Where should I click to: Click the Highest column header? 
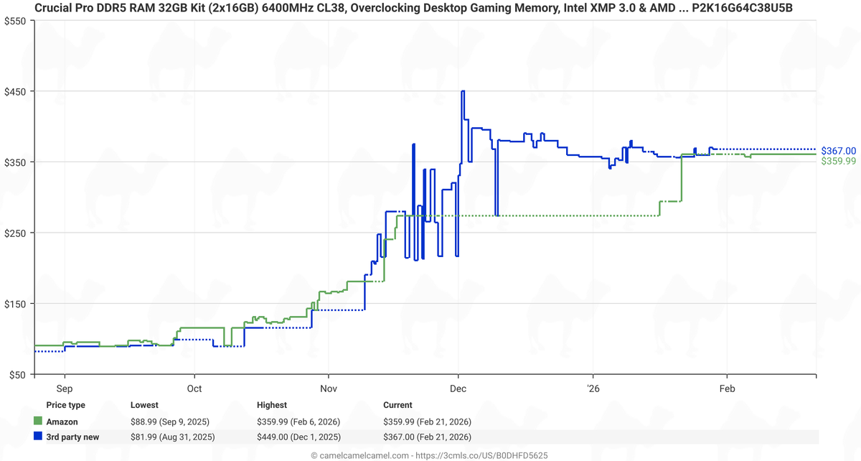[x=272, y=405]
